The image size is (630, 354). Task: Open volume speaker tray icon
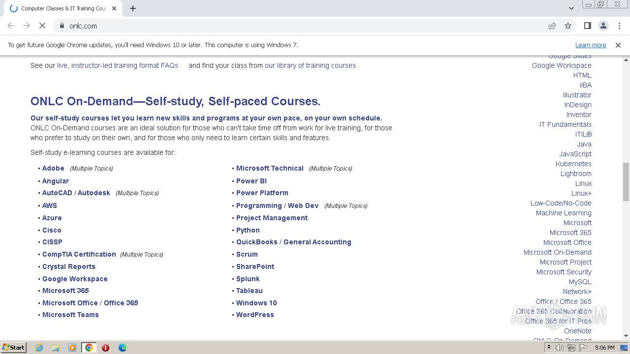(x=560, y=348)
